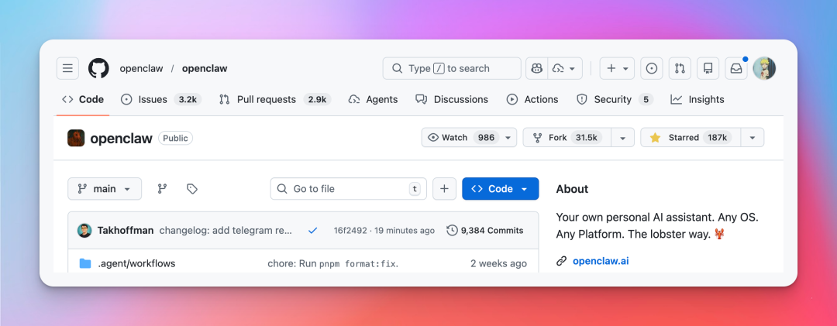Switch to the Agents tab
Screen dimensions: 837x326
pos(373,99)
